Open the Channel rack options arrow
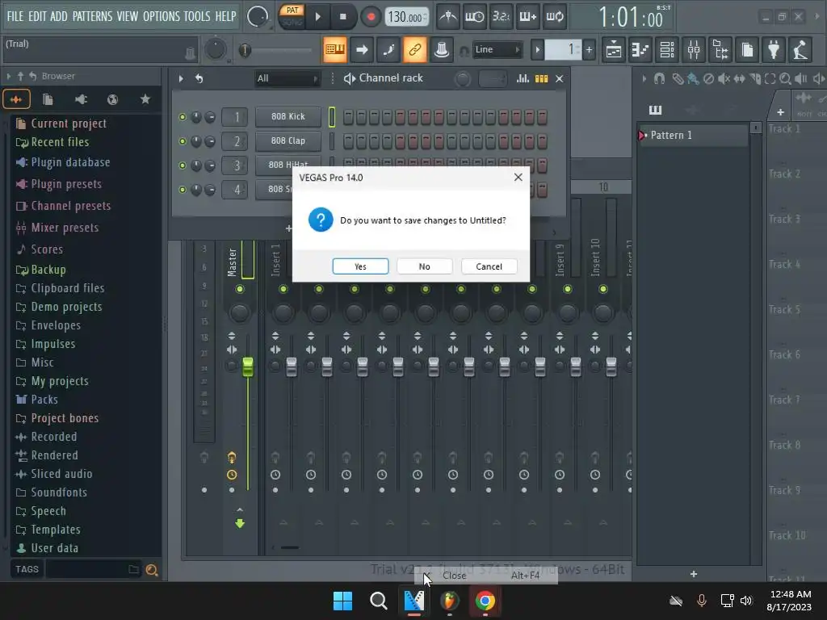Viewport: 827px width, 620px height. pyautogui.click(x=181, y=78)
